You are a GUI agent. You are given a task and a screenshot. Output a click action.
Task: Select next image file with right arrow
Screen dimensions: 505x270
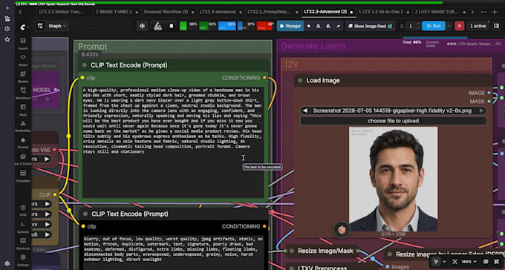click(481, 111)
